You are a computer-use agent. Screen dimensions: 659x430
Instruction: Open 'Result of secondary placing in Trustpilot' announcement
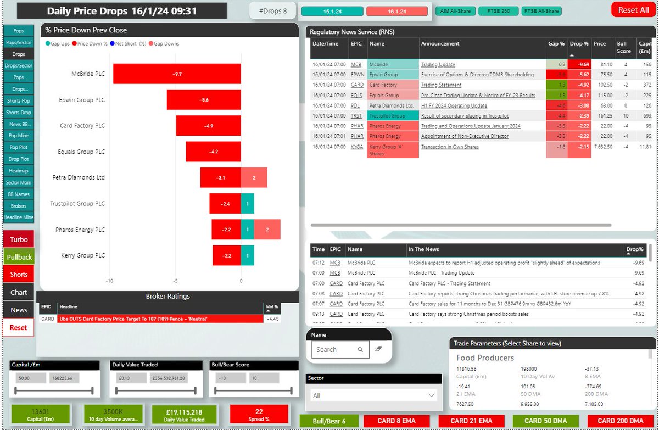tap(465, 116)
